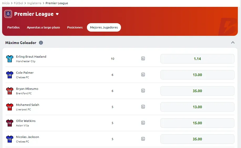Click Brentford FC team label
This screenshot has width=241, height=148.
point(24,93)
